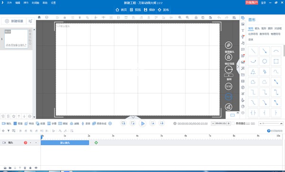Select the dashed circle shape

(x=265, y=61)
